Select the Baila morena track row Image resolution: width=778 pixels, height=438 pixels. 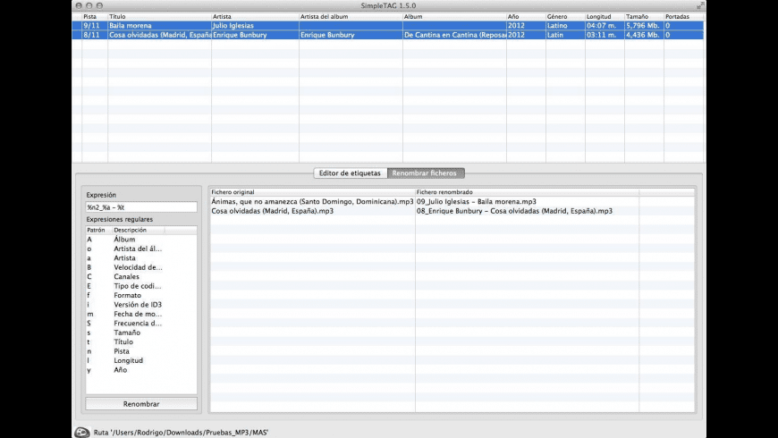click(388, 25)
